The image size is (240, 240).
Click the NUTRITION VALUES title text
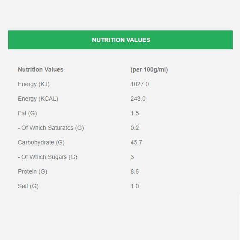(121, 40)
